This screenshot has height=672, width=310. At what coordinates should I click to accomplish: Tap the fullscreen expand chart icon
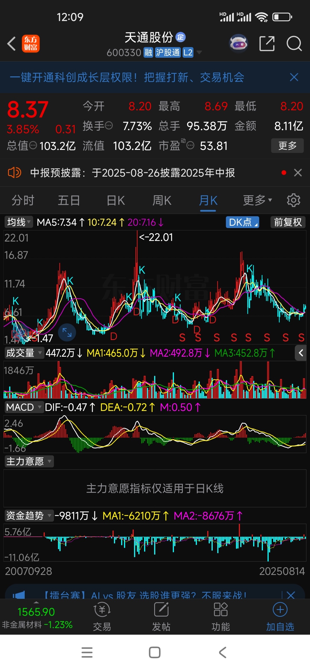(x=67, y=333)
